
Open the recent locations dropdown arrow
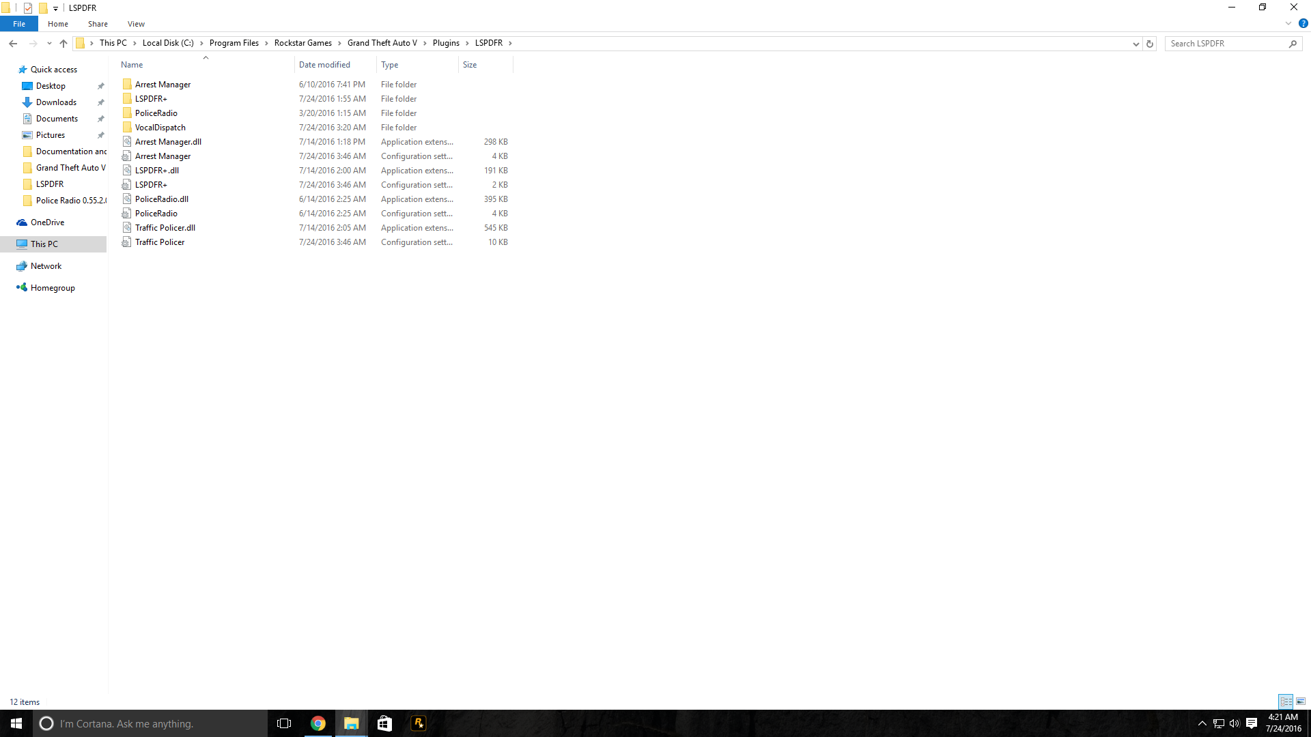coord(49,43)
